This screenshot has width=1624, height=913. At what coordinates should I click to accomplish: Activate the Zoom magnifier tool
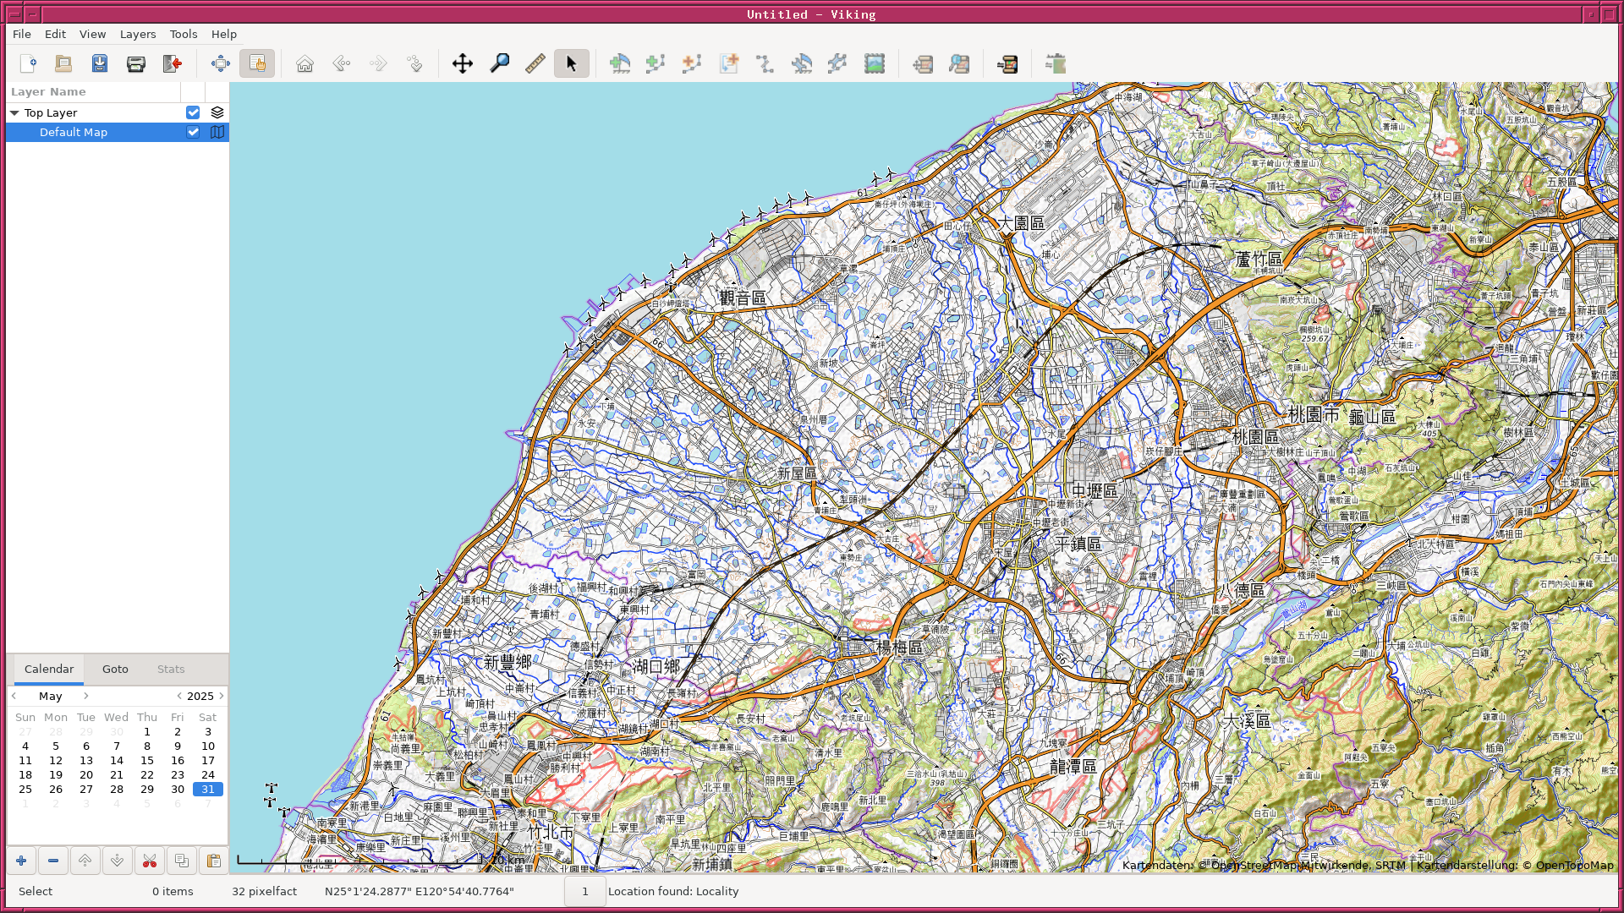pyautogui.click(x=499, y=63)
